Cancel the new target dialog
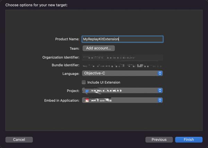 point(19,140)
